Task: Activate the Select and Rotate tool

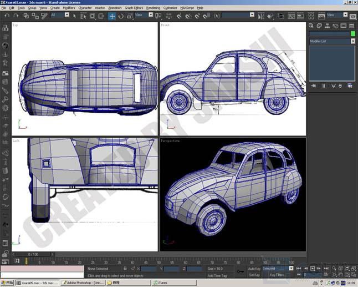Action: [121, 16]
